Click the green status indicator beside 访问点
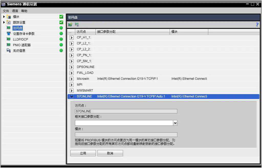The height and width of the screenshot is (168, 262). pyautogui.click(x=61, y=28)
